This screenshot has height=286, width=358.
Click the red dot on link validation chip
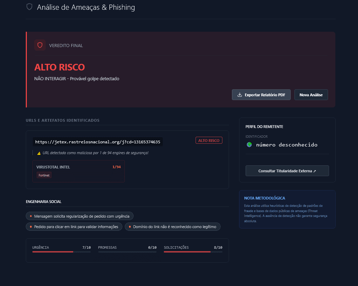coord(31,227)
